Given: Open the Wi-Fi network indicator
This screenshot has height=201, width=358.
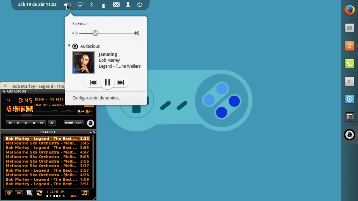Looking at the screenshot, I should tap(80, 5).
